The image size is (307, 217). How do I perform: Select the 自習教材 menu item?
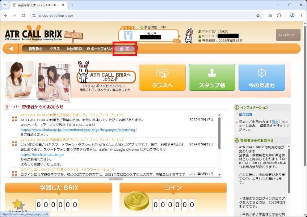point(35,48)
